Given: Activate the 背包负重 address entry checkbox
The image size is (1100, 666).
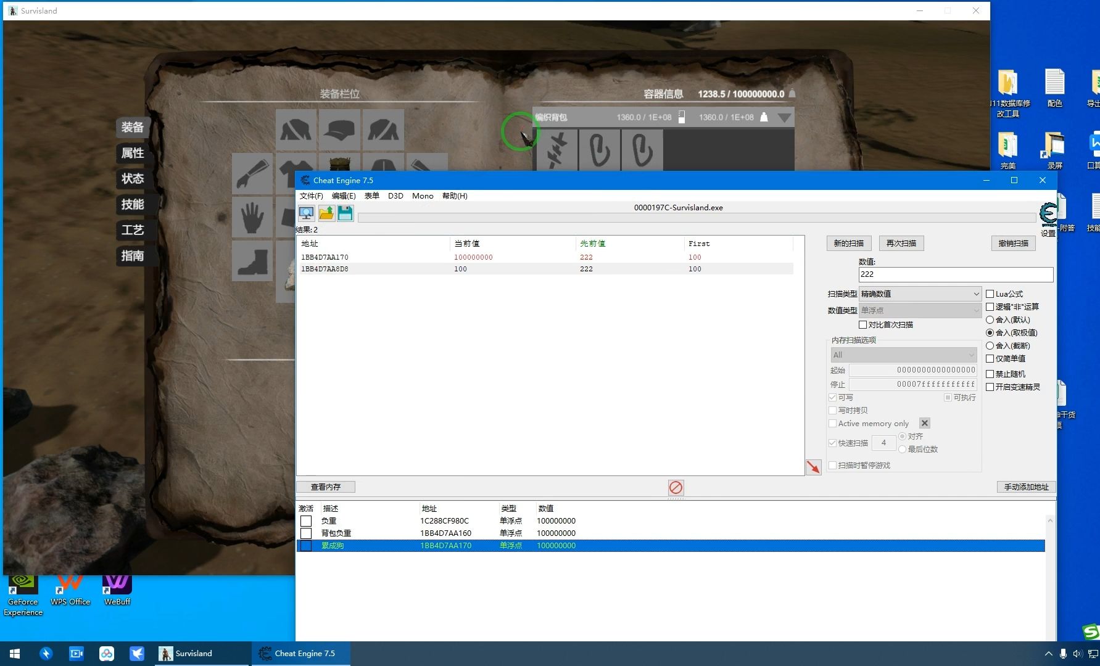Looking at the screenshot, I should [x=306, y=533].
